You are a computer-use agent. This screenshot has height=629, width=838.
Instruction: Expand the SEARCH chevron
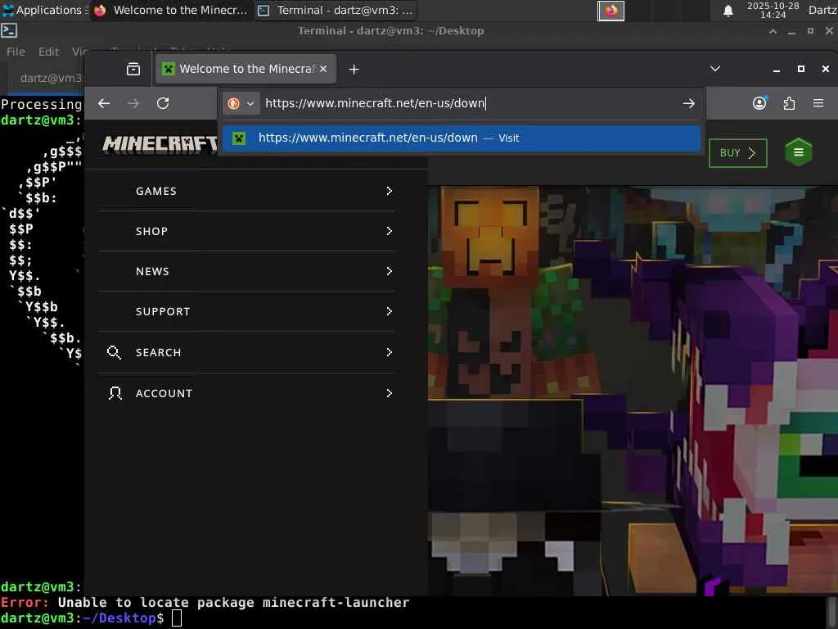tap(389, 352)
